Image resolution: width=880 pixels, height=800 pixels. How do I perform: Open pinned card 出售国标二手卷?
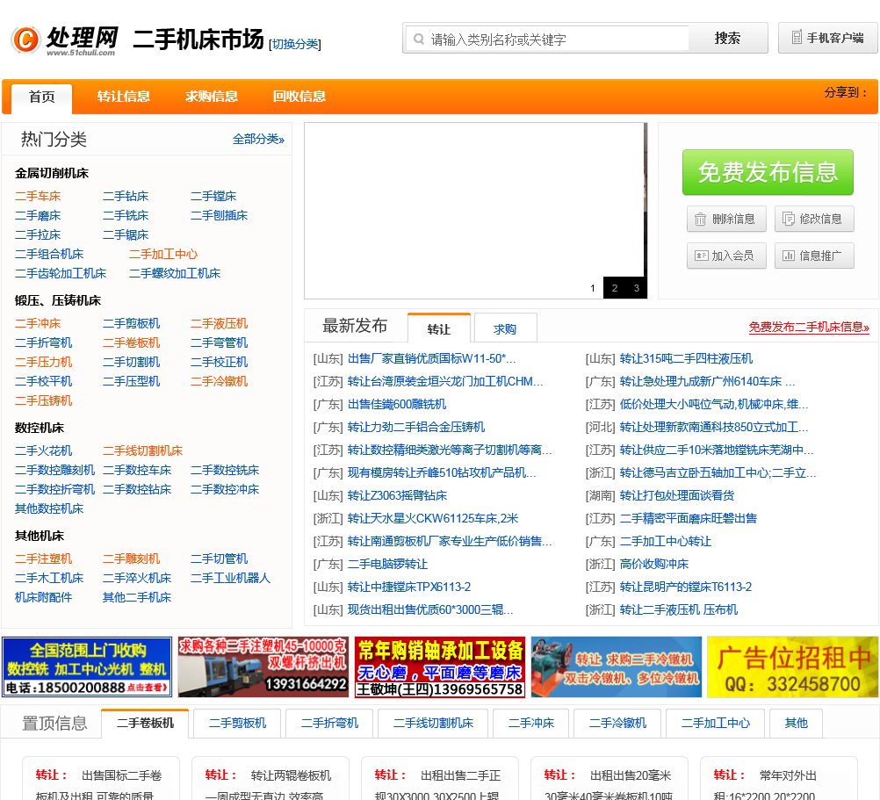[x=101, y=779]
